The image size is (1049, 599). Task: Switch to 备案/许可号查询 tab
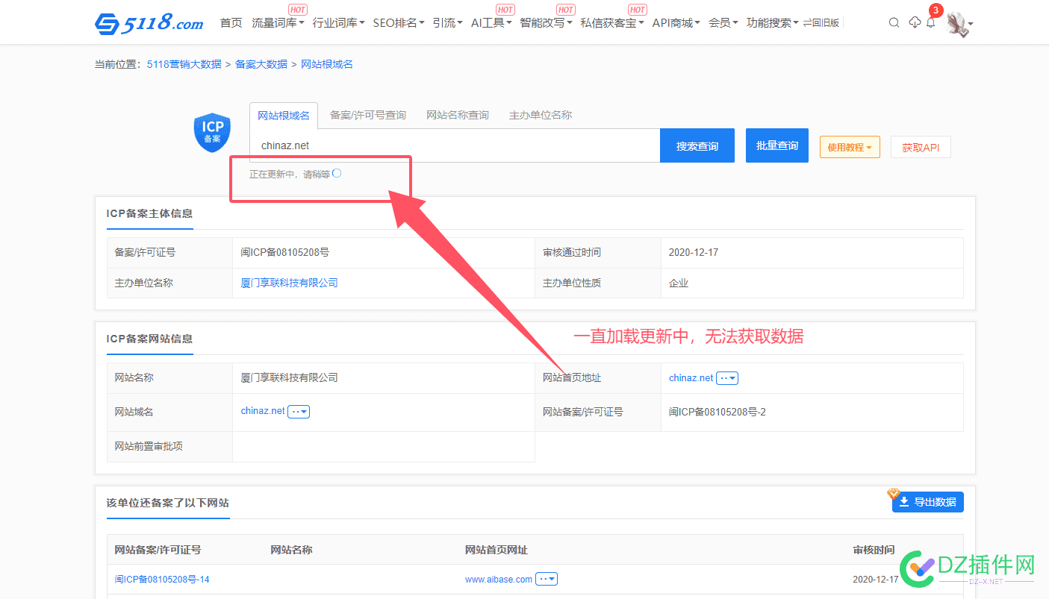tap(368, 115)
